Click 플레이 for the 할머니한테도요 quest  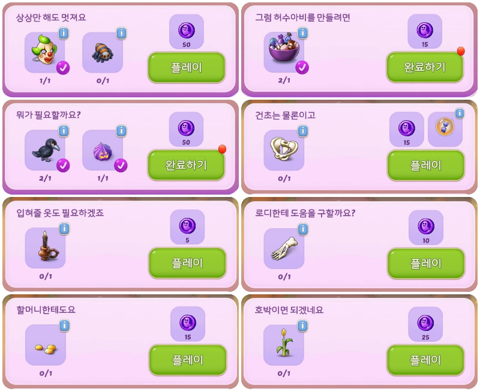188,360
